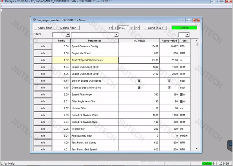Click Info for Stop on Engine Overspeed
Screen dimensions: 233x166
(43, 81)
